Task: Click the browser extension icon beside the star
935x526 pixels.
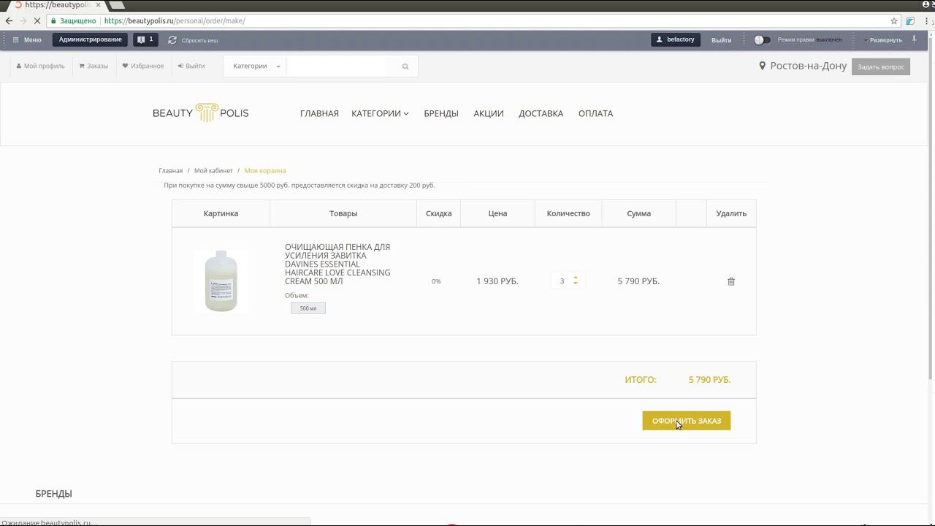Action: point(910,21)
